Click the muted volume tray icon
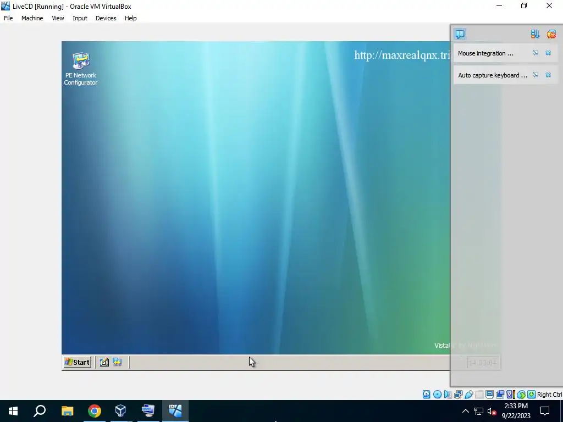This screenshot has width=563, height=422. [x=492, y=411]
